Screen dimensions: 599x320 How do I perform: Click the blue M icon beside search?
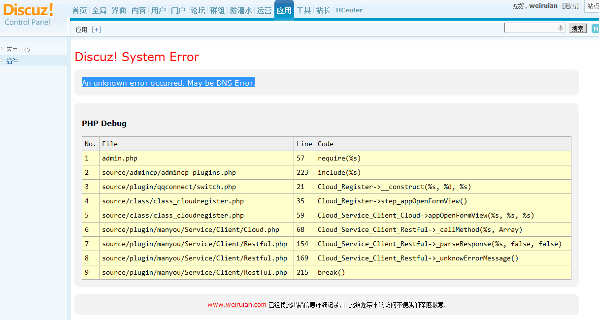(595, 29)
